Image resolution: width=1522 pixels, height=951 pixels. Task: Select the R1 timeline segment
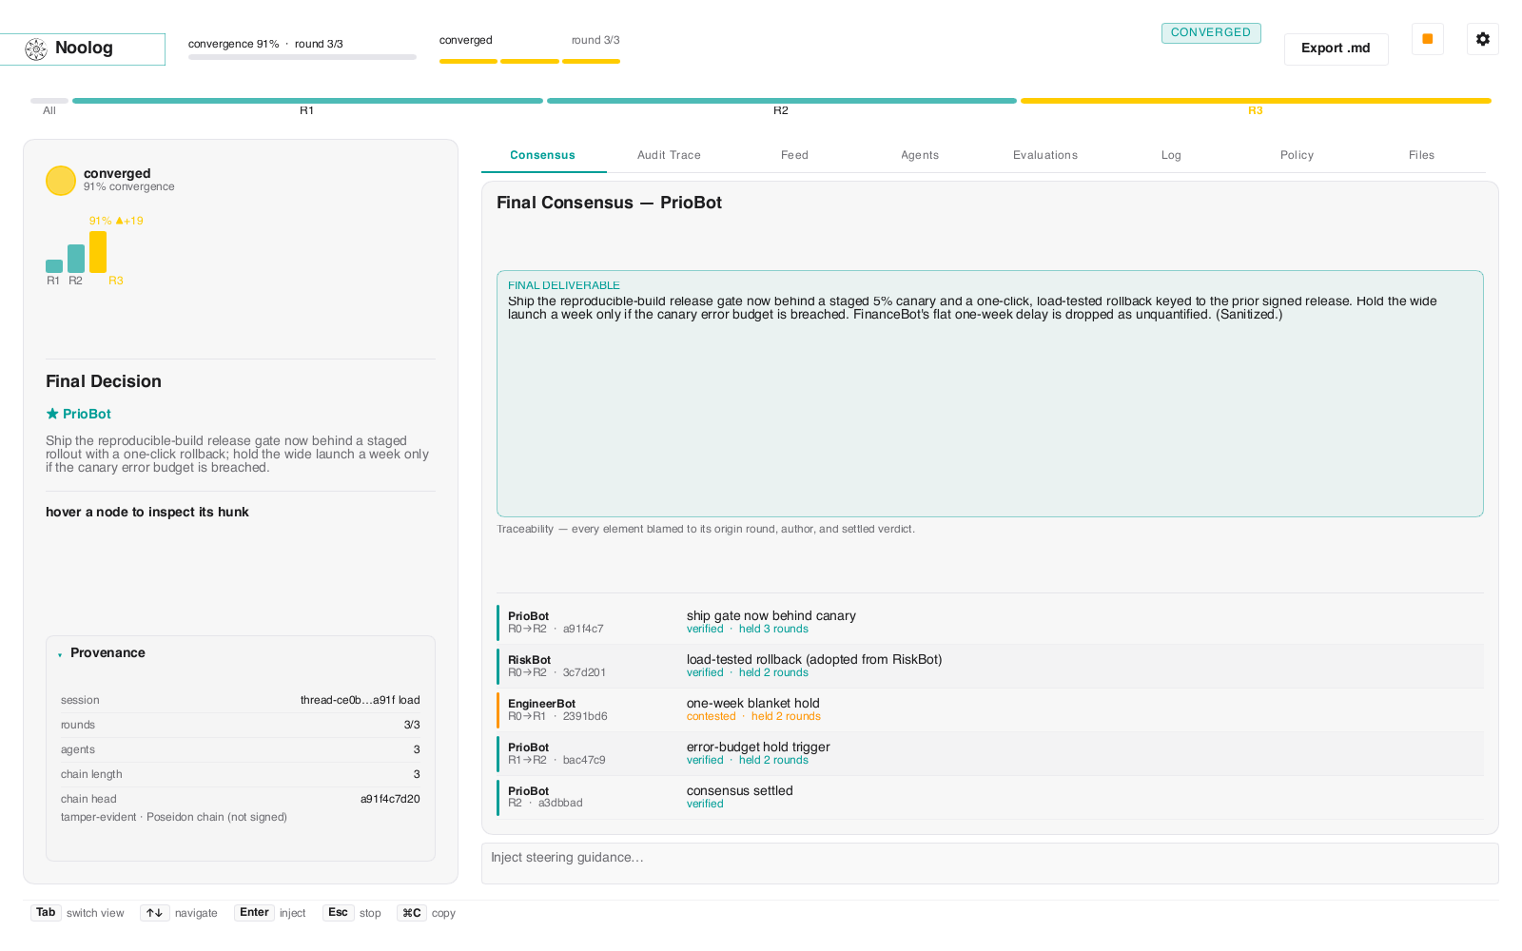tap(307, 101)
